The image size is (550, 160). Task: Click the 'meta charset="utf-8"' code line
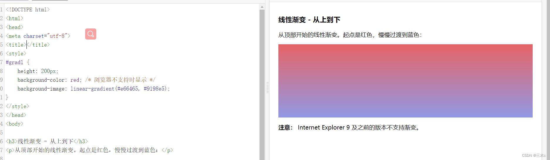(38, 36)
